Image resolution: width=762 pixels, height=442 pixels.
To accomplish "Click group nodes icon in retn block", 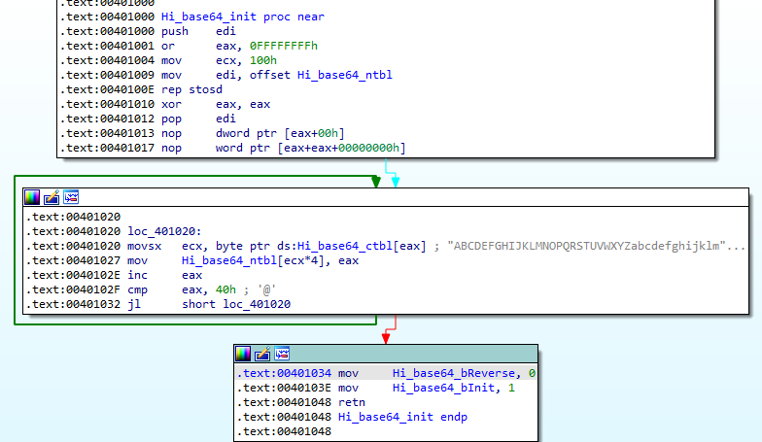I will pyautogui.click(x=282, y=354).
